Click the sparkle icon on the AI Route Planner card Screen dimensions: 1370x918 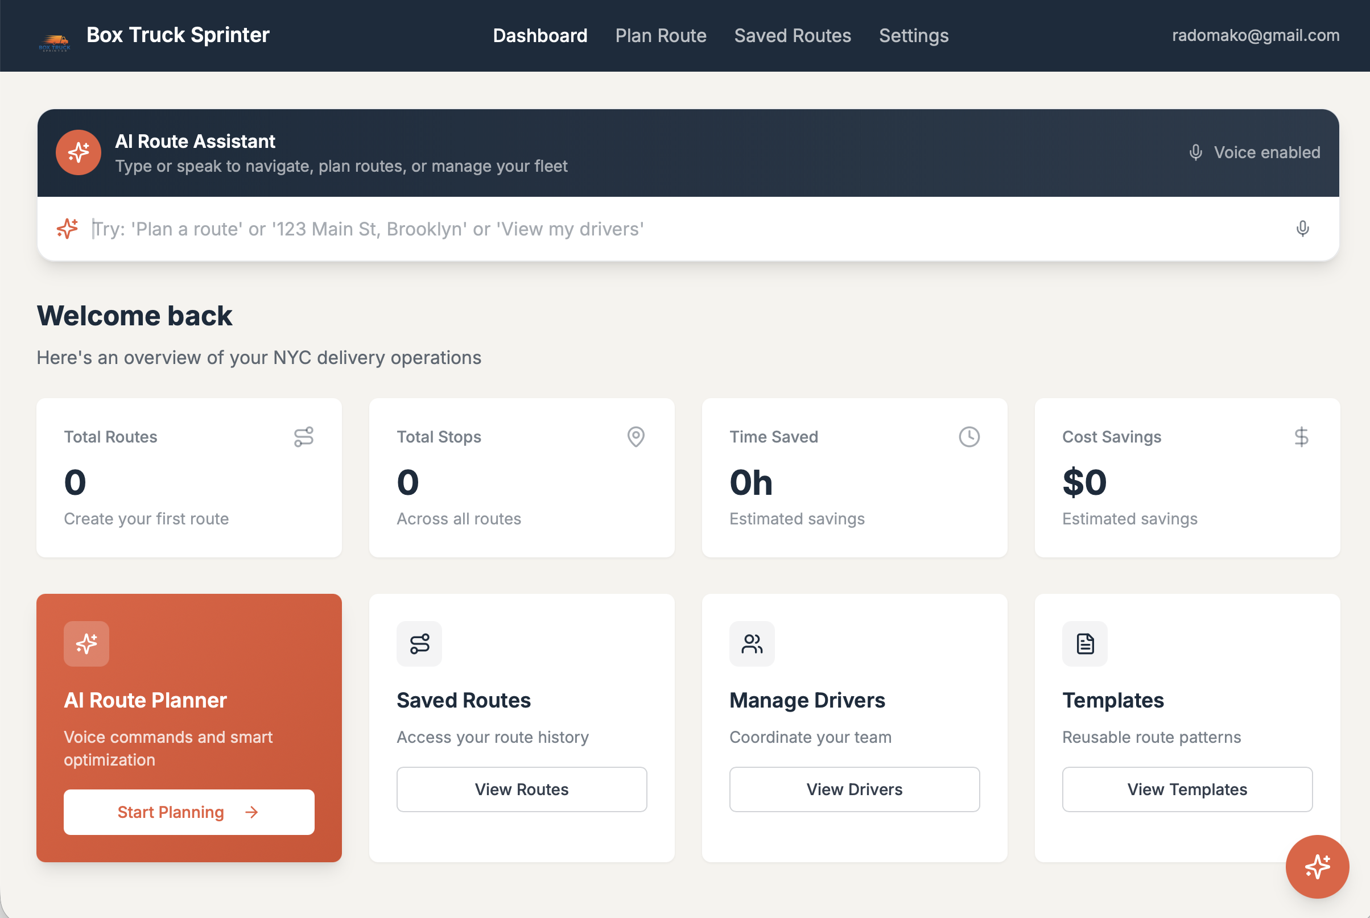pyautogui.click(x=86, y=644)
